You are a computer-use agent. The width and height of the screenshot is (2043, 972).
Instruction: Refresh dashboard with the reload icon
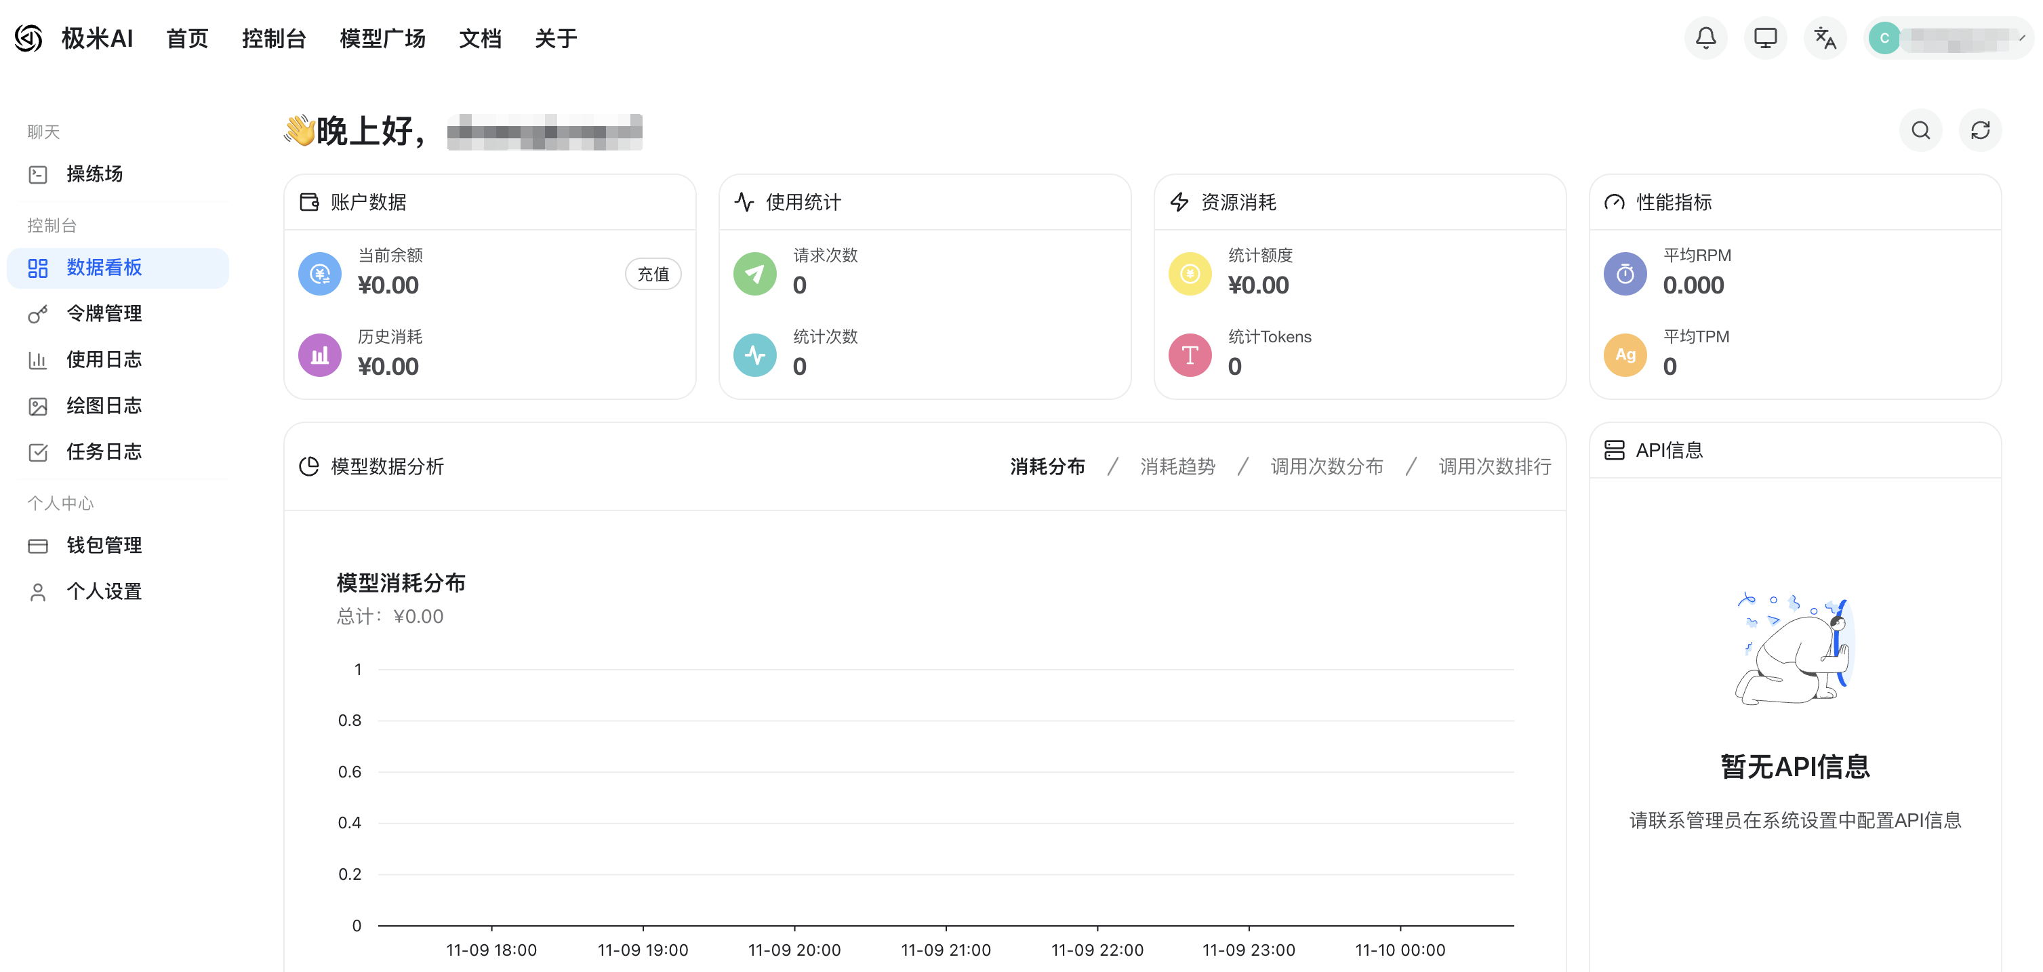tap(1979, 130)
